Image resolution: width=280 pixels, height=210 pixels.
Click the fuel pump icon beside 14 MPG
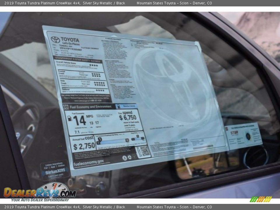[70, 118]
